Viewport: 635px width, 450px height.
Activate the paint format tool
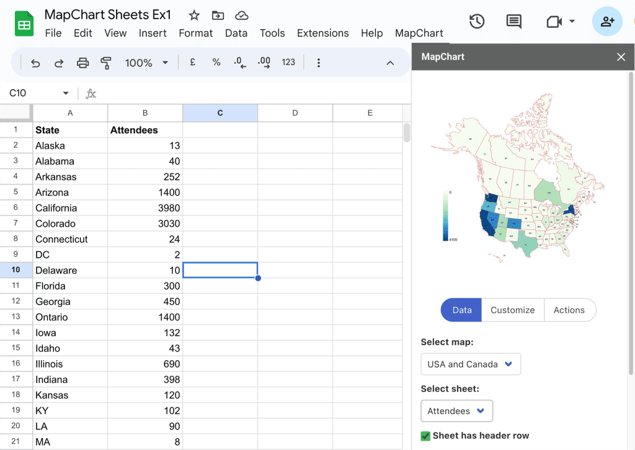pos(105,63)
